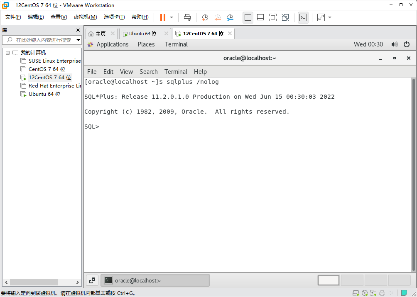
Task: Toggle the thumbnail bar view
Action: pyautogui.click(x=260, y=17)
